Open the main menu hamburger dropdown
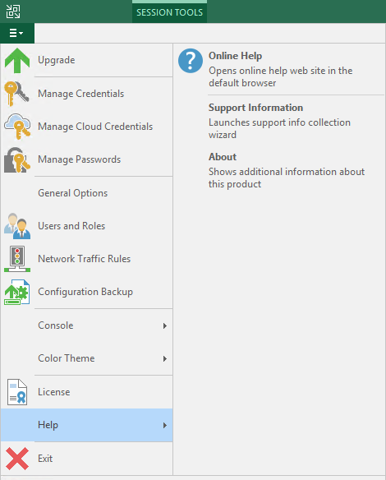Viewport: 386px width, 480px height. tap(16, 33)
